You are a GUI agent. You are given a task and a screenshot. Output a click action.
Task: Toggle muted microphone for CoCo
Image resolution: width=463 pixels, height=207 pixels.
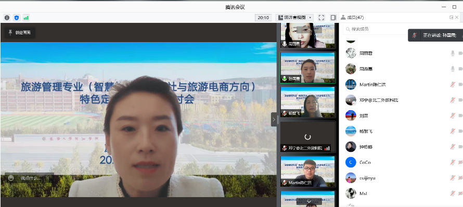(453, 162)
